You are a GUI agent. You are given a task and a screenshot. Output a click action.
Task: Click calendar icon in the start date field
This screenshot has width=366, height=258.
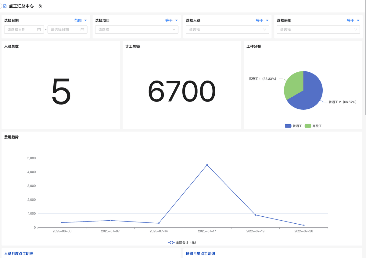coord(39,29)
